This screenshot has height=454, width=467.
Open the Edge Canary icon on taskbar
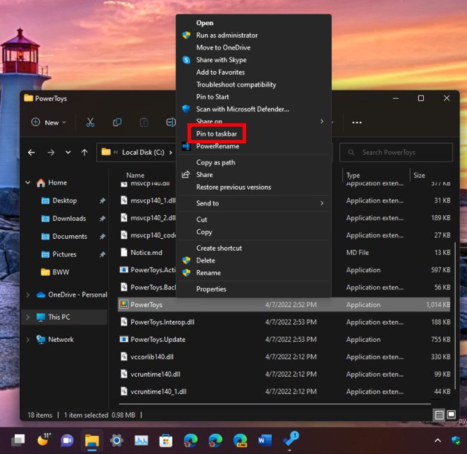240,440
